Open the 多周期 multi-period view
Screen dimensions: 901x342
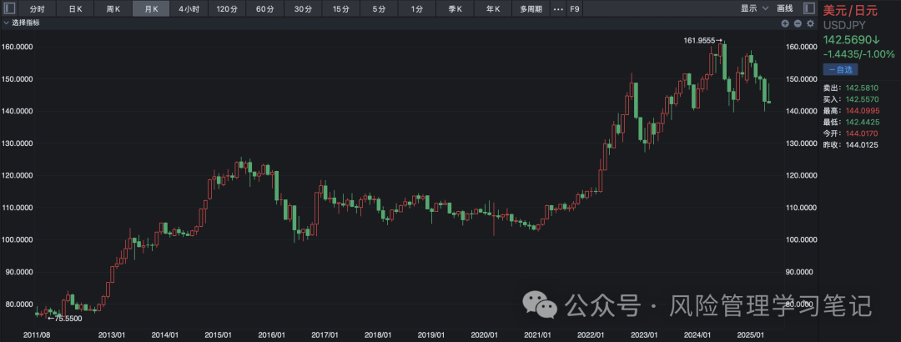[531, 8]
